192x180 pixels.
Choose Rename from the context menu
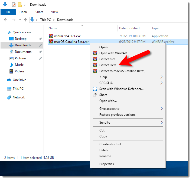click(x=128, y=156)
